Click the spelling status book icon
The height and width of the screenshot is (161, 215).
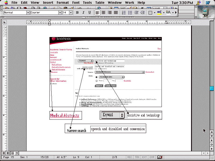coord(160,157)
